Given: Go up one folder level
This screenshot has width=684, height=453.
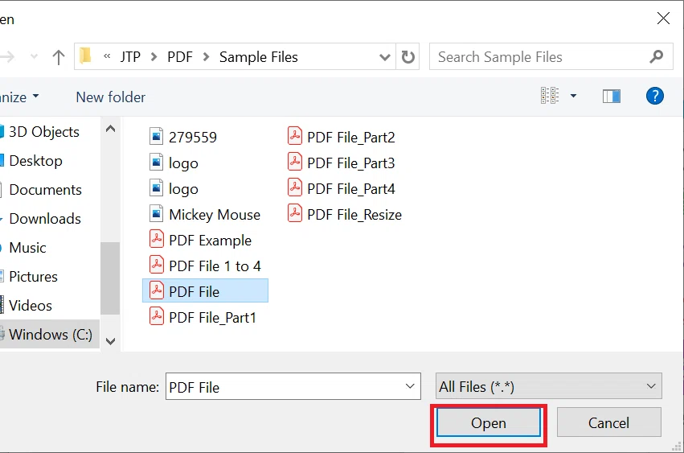Looking at the screenshot, I should (x=59, y=57).
